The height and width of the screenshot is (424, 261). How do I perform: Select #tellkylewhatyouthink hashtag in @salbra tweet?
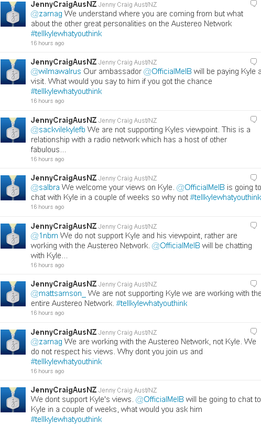(x=225, y=197)
